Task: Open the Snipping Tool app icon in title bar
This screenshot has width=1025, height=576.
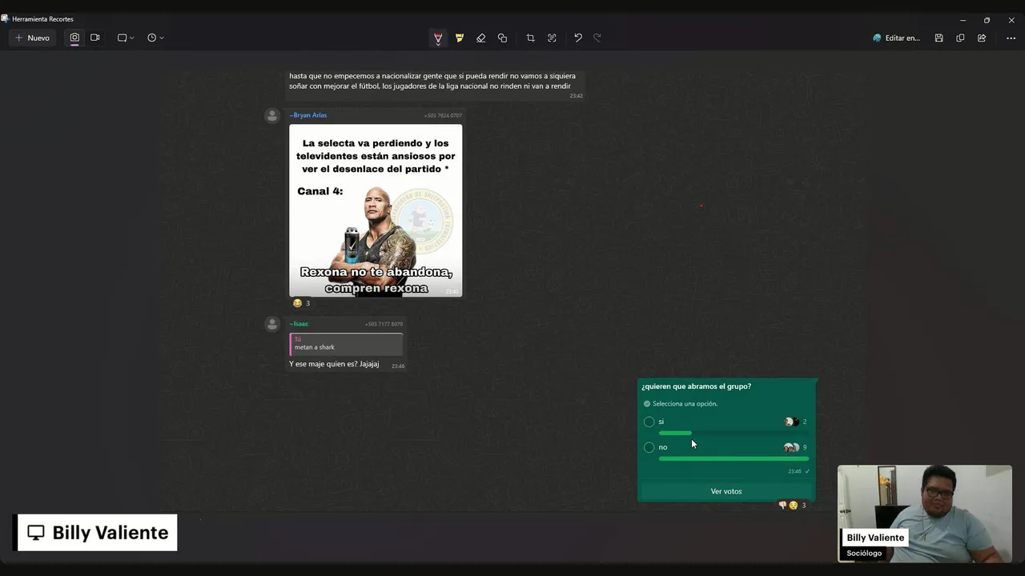Action: click(x=5, y=18)
